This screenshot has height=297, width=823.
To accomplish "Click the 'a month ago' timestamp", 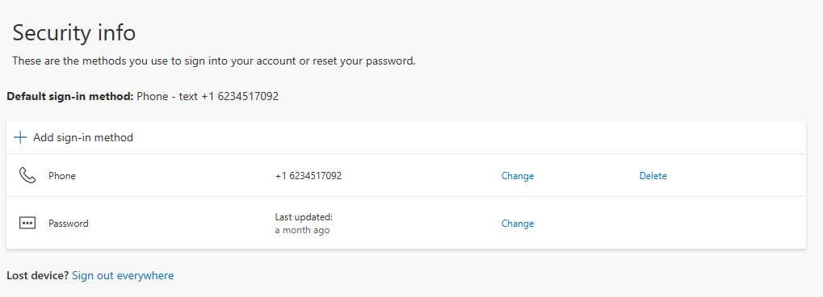I will point(302,230).
